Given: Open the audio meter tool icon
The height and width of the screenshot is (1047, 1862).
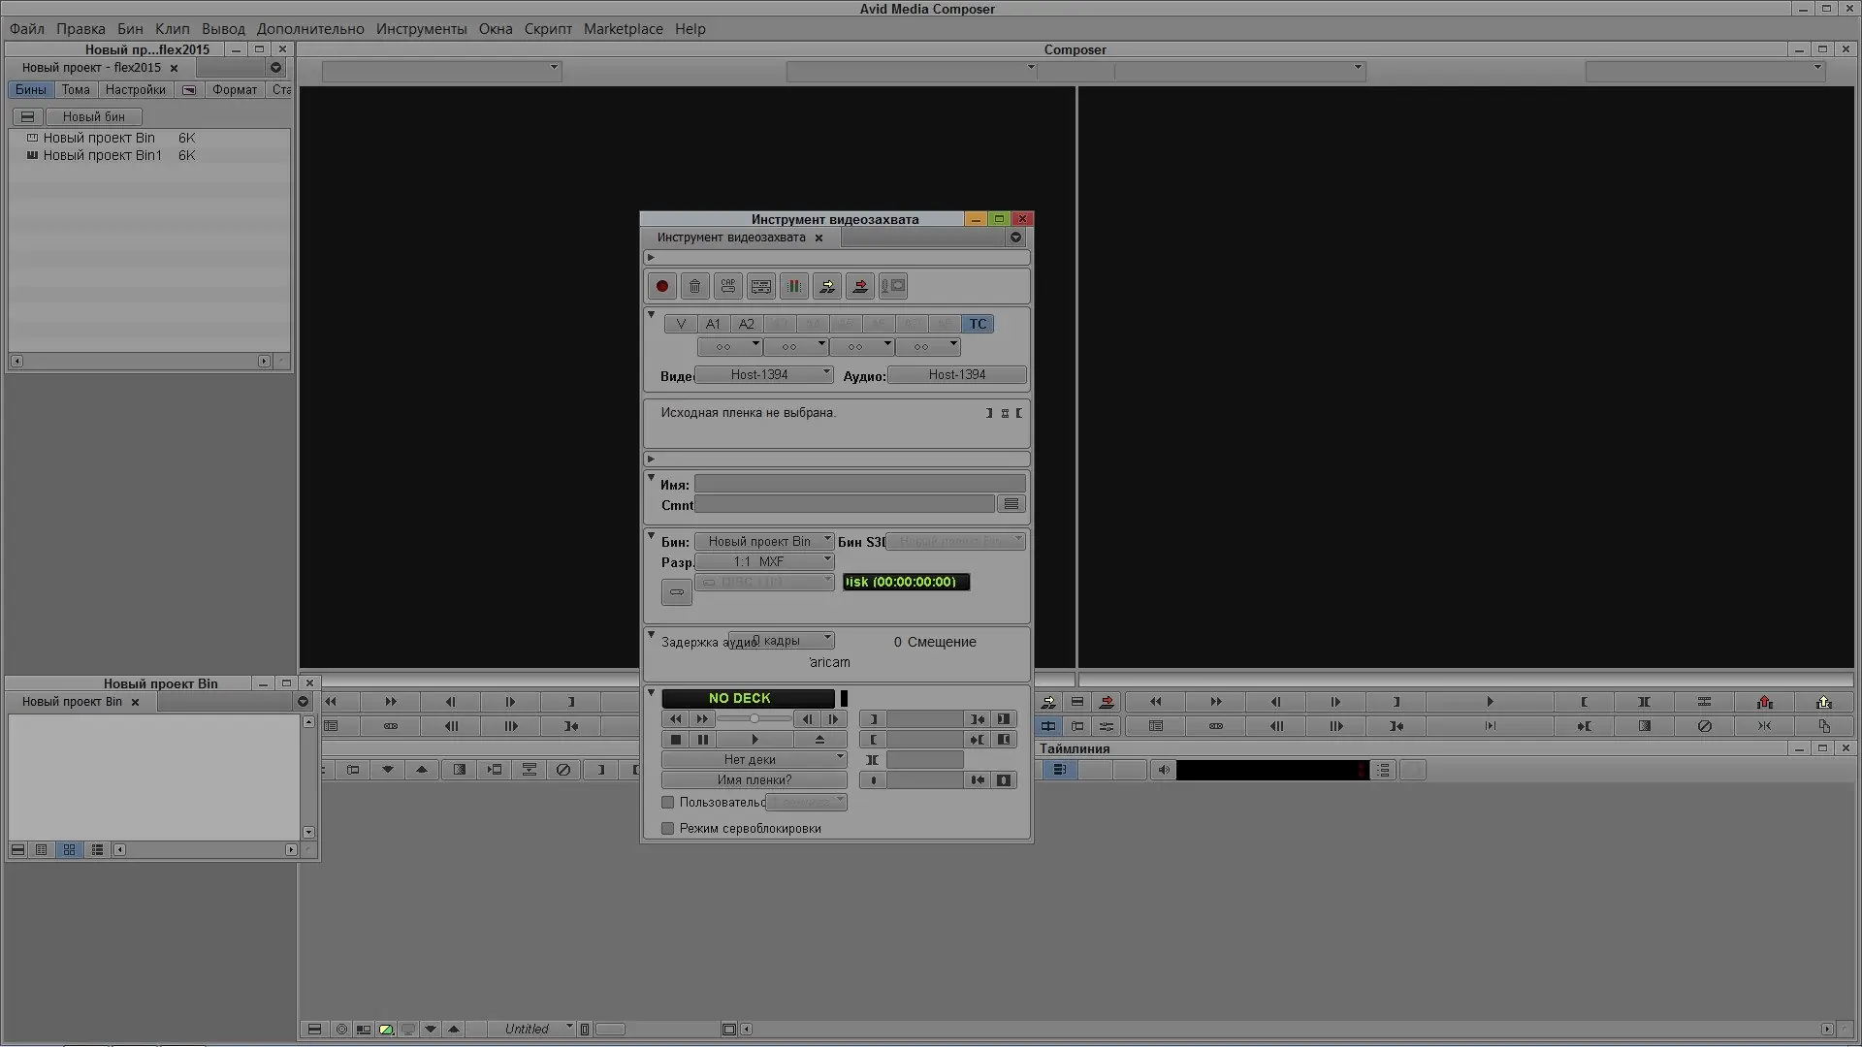Looking at the screenshot, I should 793,286.
